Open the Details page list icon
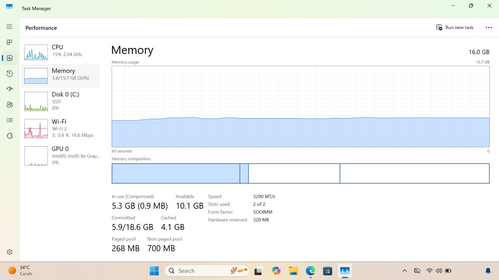 coord(9,120)
